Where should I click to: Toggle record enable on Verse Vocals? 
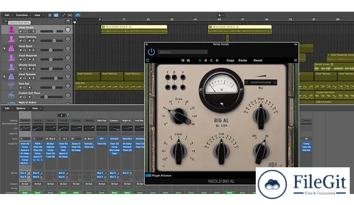click(x=29, y=31)
